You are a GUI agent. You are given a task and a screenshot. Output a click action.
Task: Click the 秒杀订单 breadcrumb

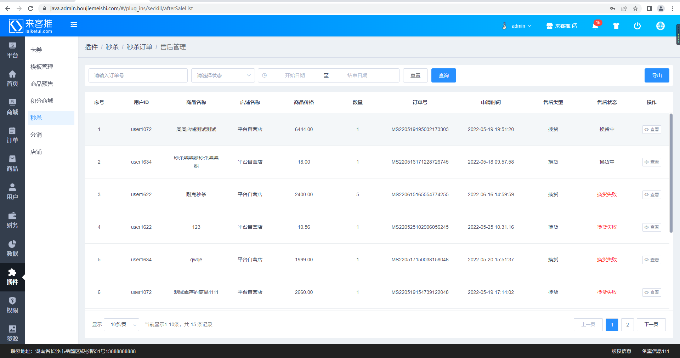point(140,47)
